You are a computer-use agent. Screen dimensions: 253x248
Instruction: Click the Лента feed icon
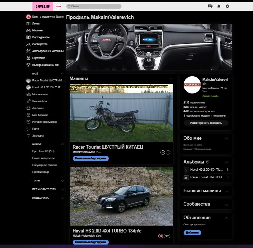pos(28,24)
